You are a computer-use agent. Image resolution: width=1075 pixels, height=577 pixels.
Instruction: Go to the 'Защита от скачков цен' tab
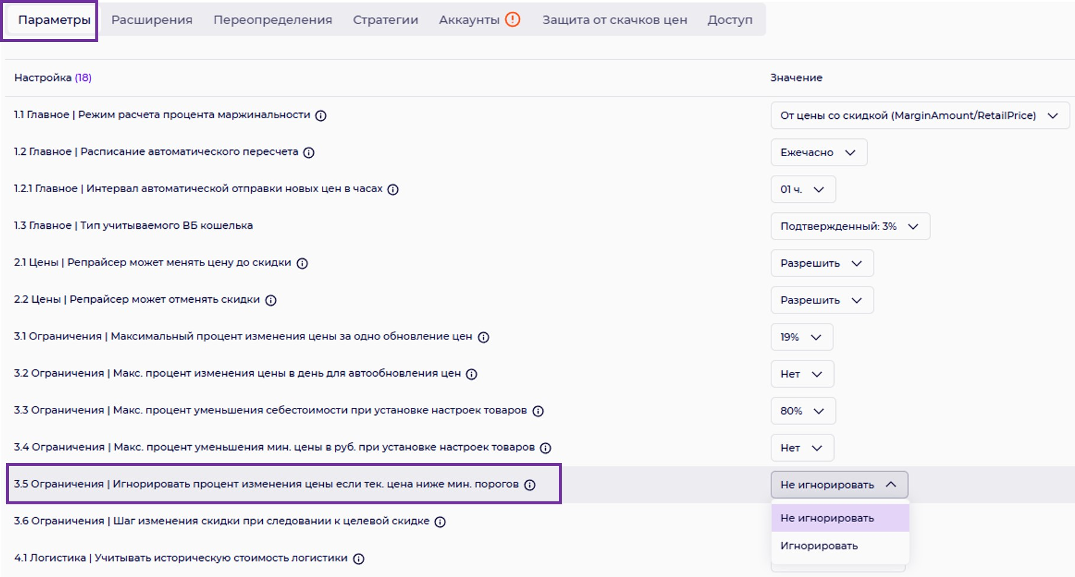pyautogui.click(x=614, y=20)
